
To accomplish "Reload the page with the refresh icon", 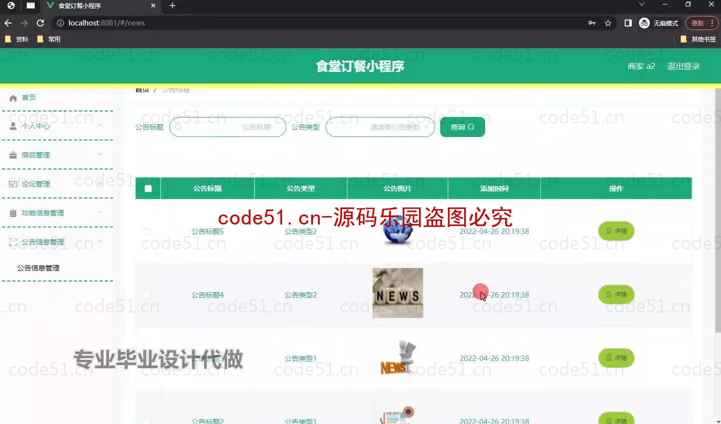I will [x=41, y=23].
